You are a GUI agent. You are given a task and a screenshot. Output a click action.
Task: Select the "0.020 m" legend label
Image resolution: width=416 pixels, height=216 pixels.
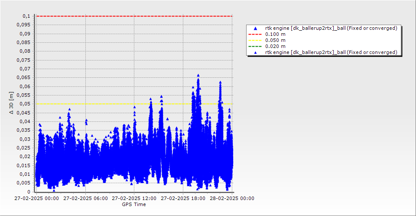pyautogui.click(x=276, y=47)
